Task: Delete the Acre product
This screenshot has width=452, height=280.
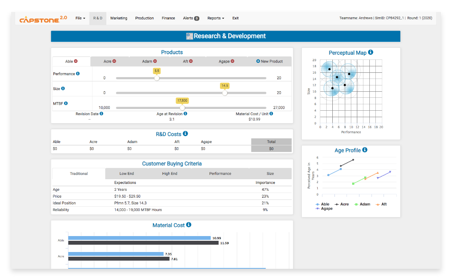Action: point(115,61)
